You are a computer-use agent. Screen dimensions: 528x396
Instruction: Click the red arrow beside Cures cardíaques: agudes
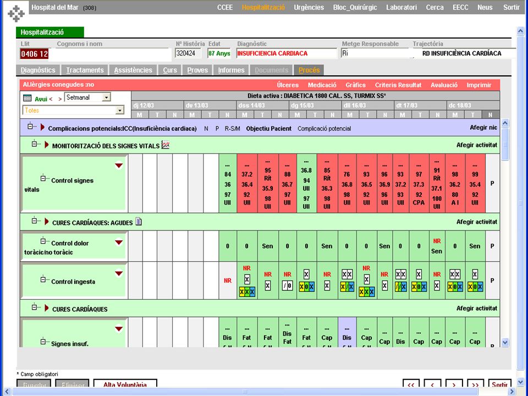[x=47, y=222]
